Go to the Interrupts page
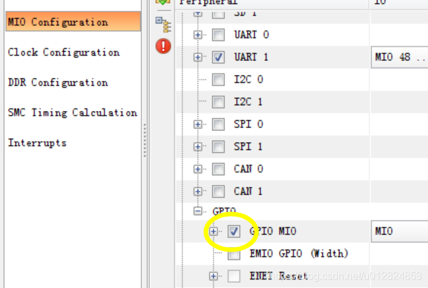The width and height of the screenshot is (428, 288). click(37, 143)
